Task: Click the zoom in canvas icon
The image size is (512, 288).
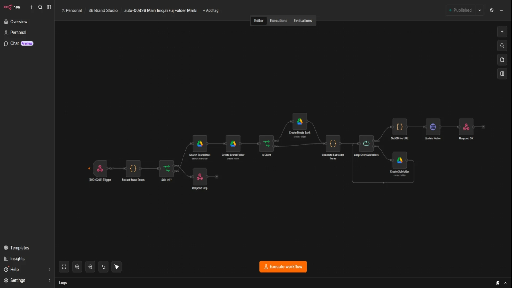Action: [x=77, y=267]
